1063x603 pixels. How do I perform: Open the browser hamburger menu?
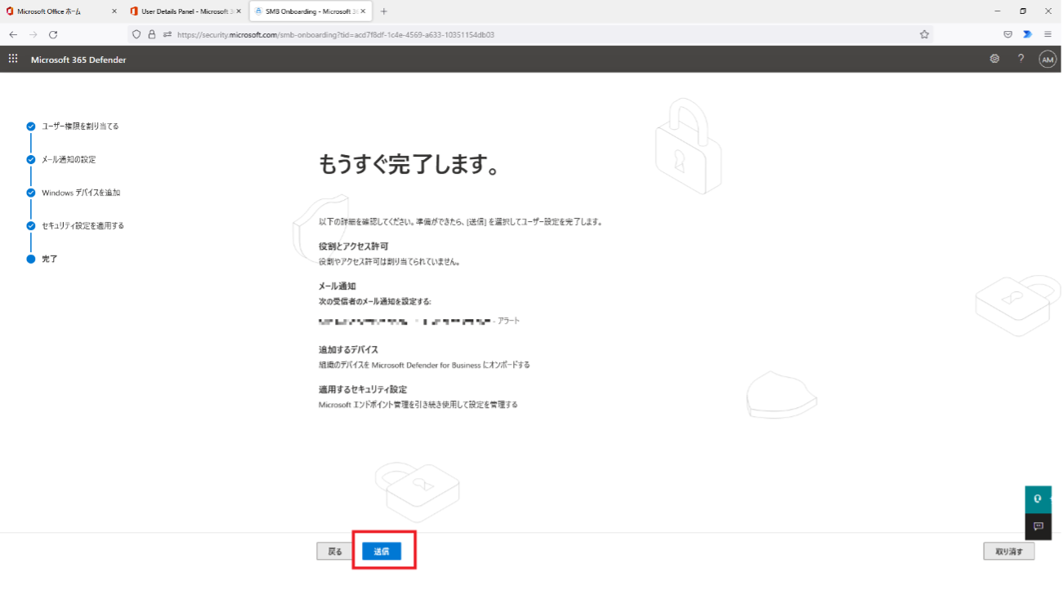pos(1047,35)
